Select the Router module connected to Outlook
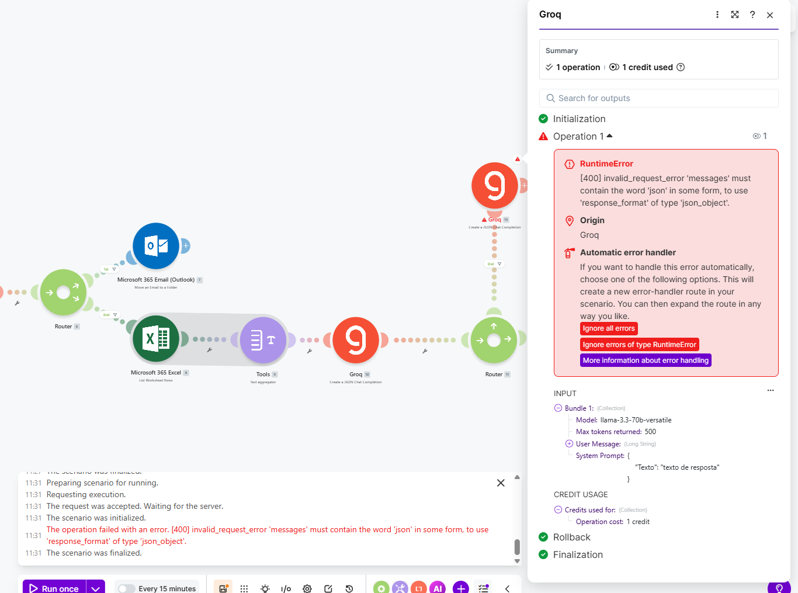This screenshot has height=593, width=798. [x=63, y=293]
